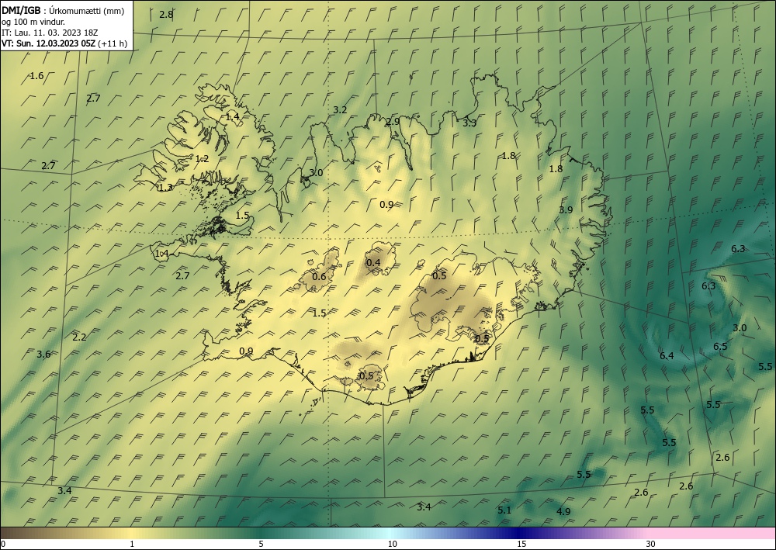Click the color scale tick label 1

[132, 544]
